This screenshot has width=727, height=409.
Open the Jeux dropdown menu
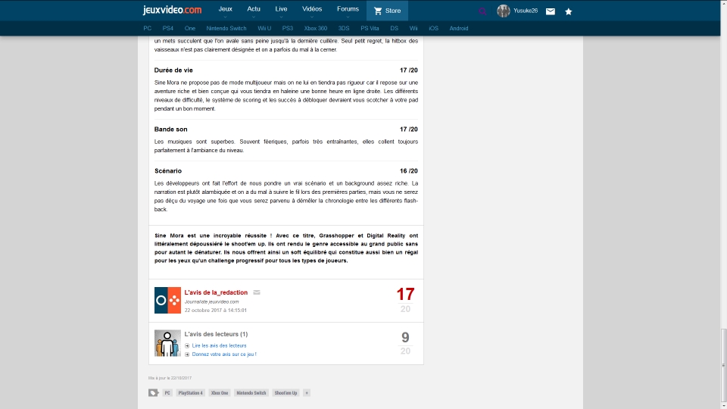(x=226, y=10)
